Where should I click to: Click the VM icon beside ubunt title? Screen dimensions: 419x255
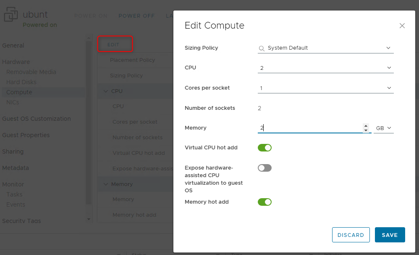click(x=11, y=15)
